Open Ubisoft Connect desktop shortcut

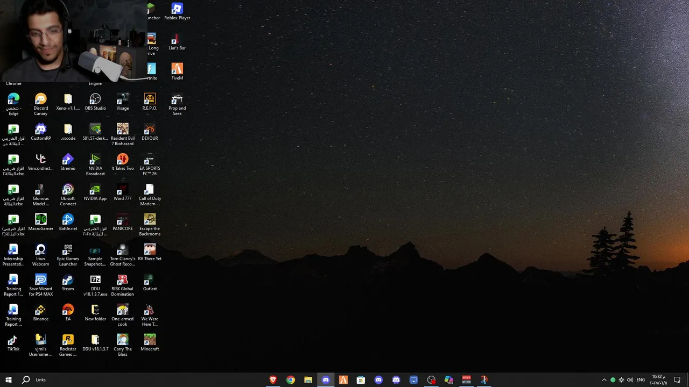point(68,195)
